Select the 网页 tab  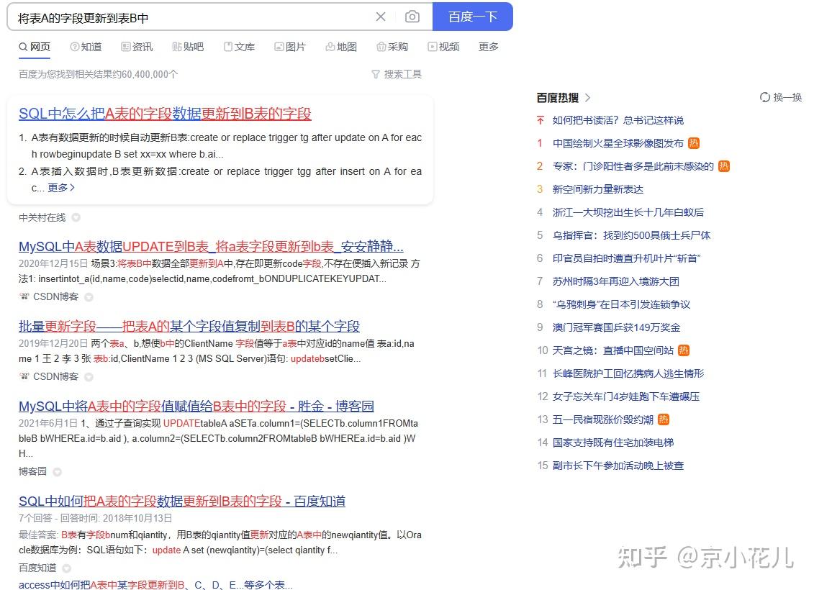35,47
